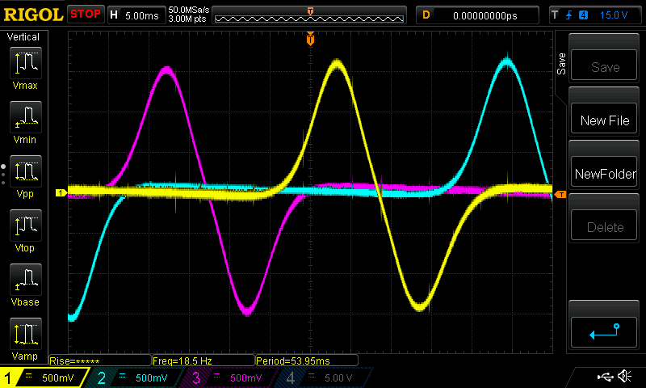Select the Vtop measurement icon
Image resolution: width=646 pixels, height=388 pixels.
[x=26, y=226]
